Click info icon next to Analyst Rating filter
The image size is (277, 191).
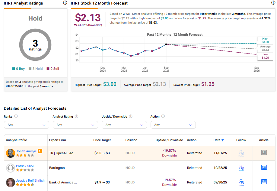(x=77, y=116)
